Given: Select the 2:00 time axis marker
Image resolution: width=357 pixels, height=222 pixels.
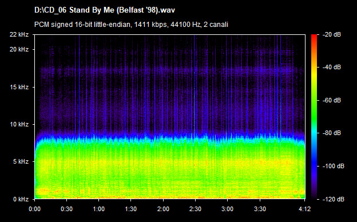Looking at the screenshot, I should (163, 209).
